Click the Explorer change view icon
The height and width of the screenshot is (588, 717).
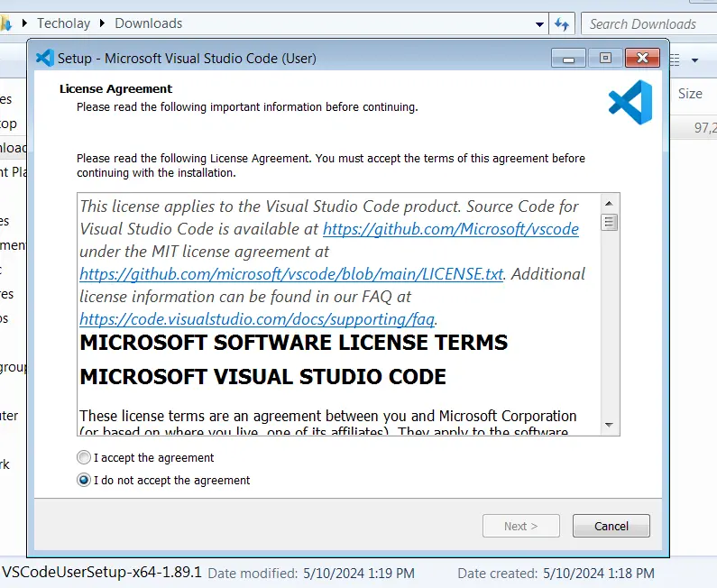point(676,60)
